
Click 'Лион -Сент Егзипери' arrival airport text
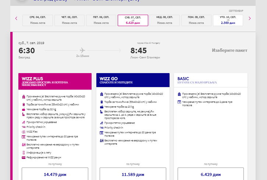pyautogui.click(x=145, y=57)
